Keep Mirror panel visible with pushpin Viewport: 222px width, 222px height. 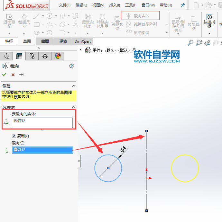point(21,75)
